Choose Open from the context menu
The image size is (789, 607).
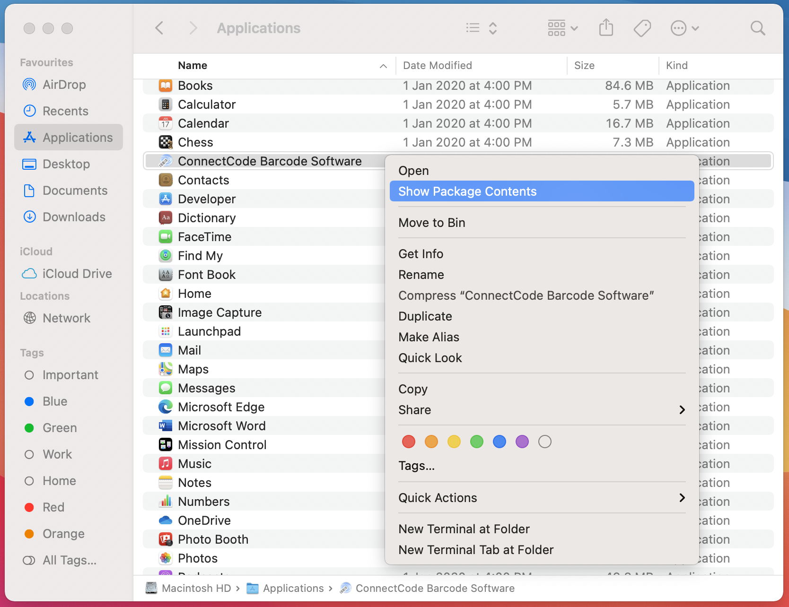point(542,171)
